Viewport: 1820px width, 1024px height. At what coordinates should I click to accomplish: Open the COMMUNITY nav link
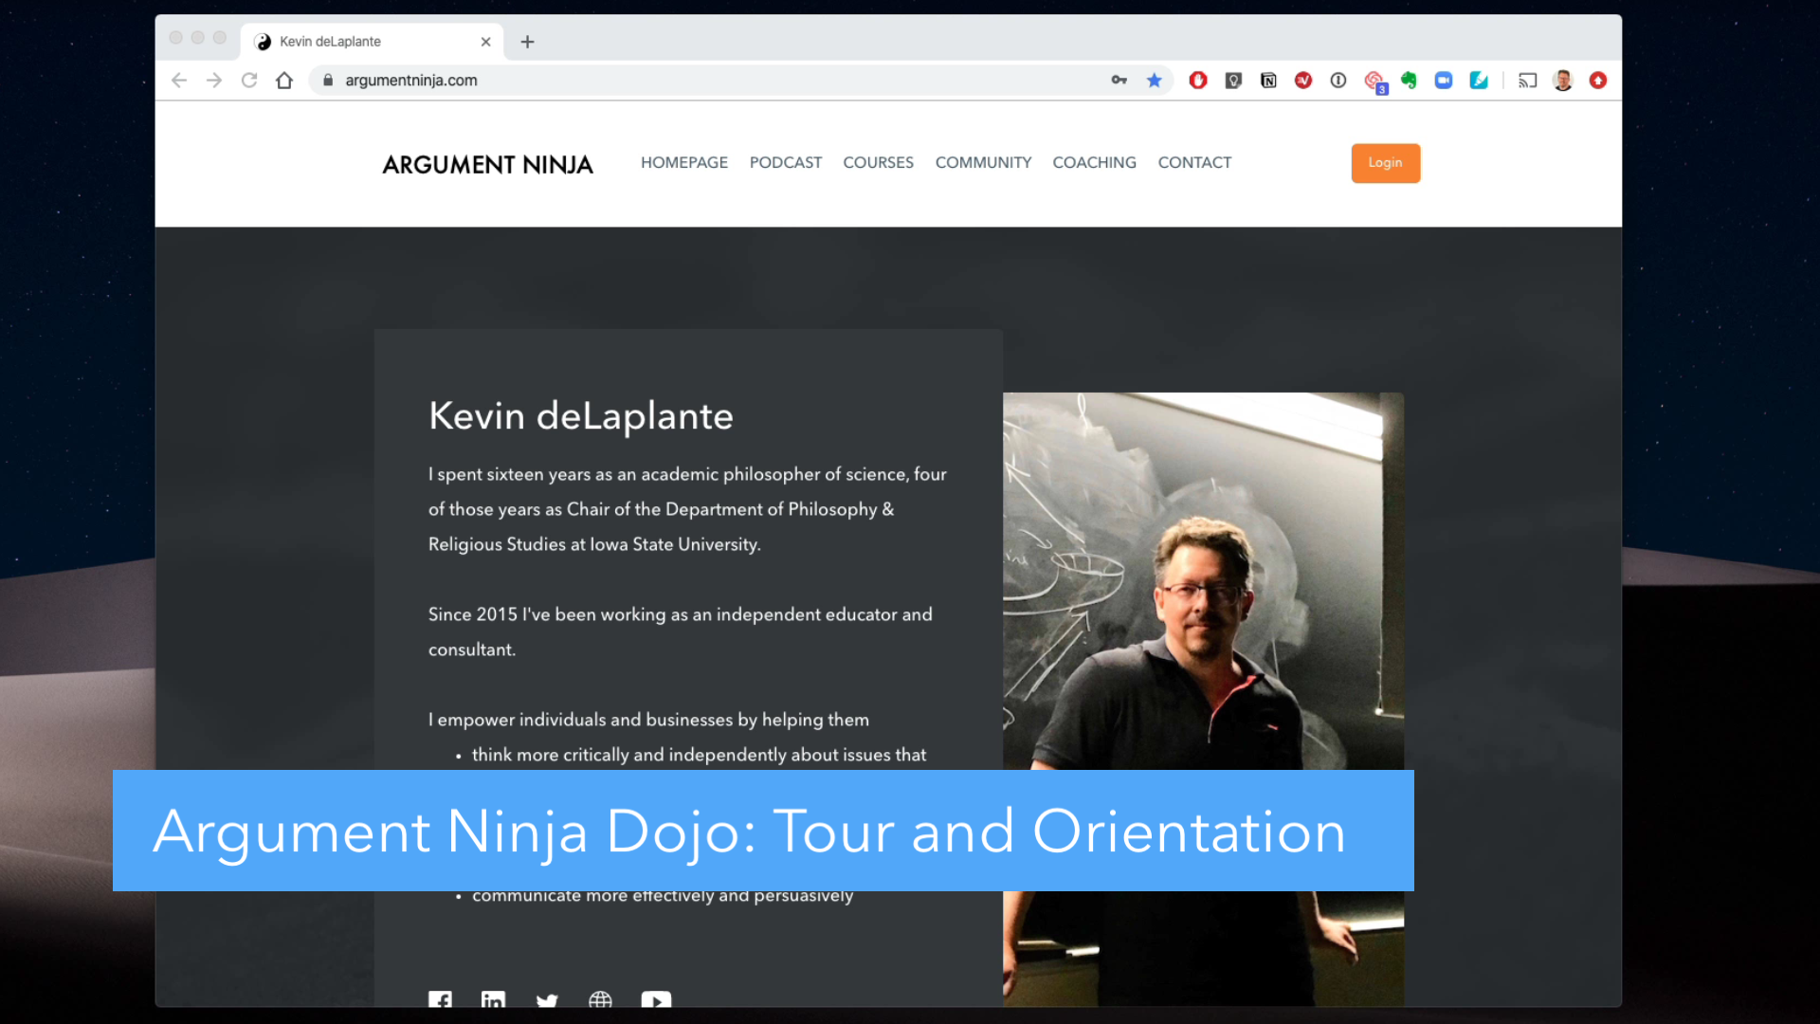[983, 163]
